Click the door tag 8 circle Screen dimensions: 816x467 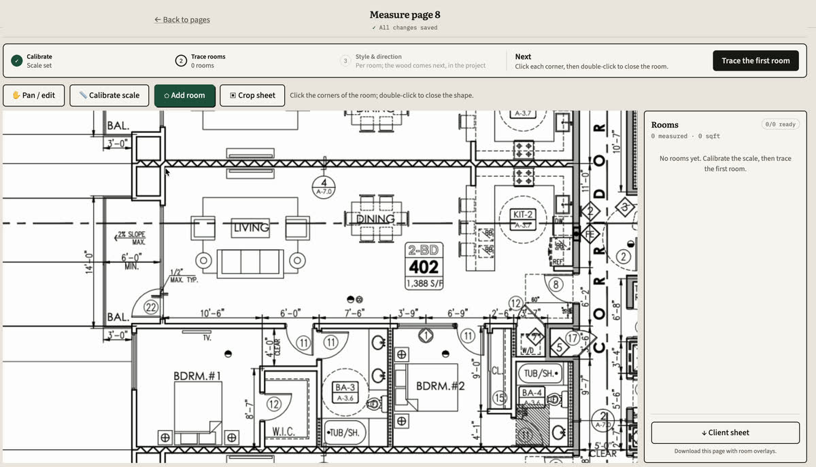coord(556,285)
